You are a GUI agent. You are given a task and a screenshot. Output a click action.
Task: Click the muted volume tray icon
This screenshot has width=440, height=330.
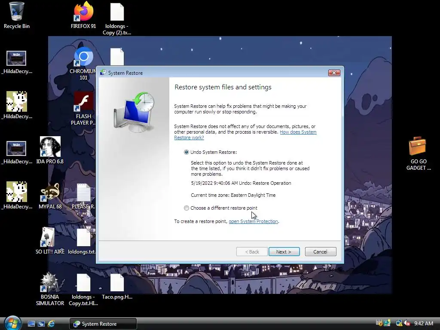click(407, 324)
